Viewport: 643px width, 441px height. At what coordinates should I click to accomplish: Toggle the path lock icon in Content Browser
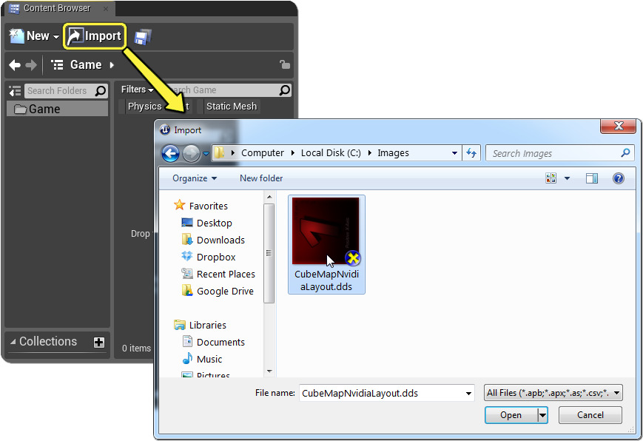(285, 64)
